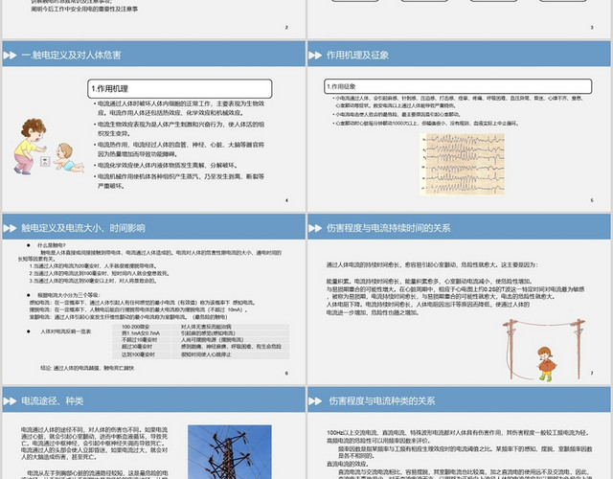Click the line starting 通过人体电流的持续时间愈长

click(x=432, y=264)
